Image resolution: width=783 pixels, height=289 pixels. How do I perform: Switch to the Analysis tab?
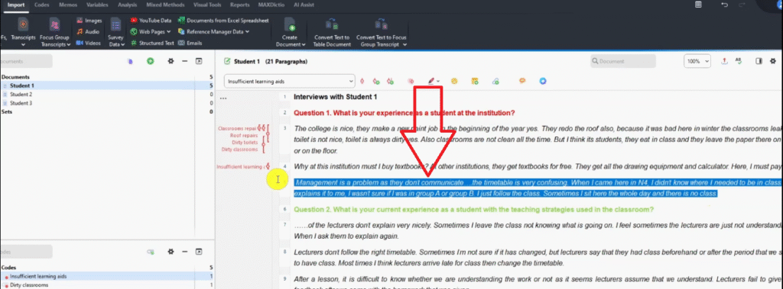click(x=128, y=5)
